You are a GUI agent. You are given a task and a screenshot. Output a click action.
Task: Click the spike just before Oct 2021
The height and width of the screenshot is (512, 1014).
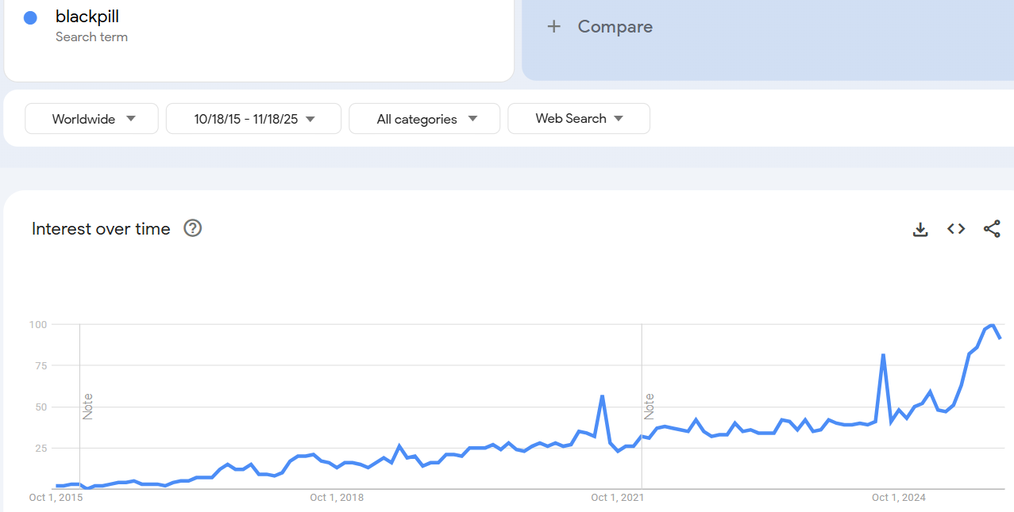pyautogui.click(x=603, y=395)
